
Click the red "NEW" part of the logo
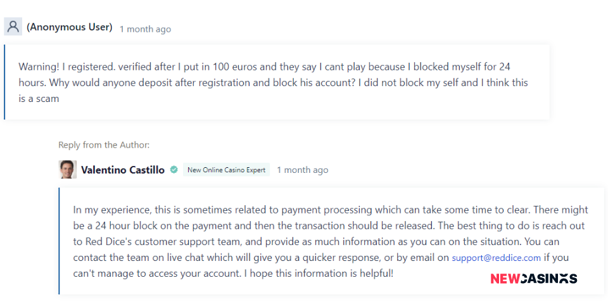pyautogui.click(x=504, y=278)
